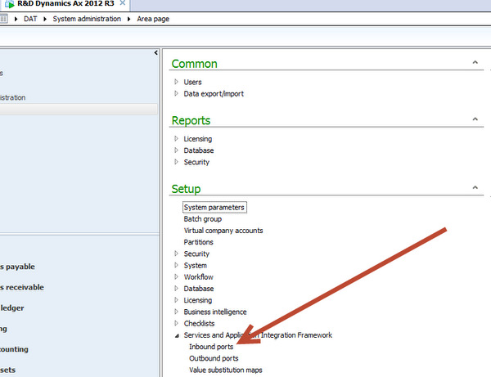The image size is (491, 377).
Task: Open Value substitution maps
Action: (226, 370)
